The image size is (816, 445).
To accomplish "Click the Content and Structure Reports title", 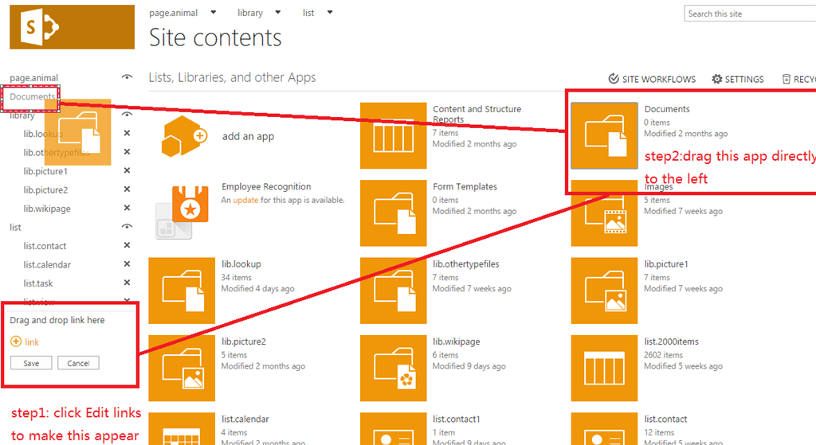I will [x=477, y=114].
